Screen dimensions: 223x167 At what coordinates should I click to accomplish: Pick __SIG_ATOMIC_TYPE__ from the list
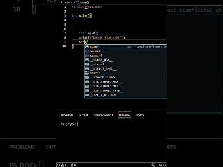[126, 90]
